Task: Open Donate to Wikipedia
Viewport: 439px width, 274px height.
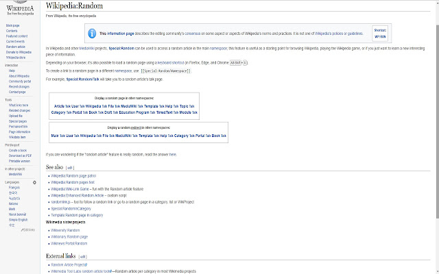Action: [x=19, y=52]
